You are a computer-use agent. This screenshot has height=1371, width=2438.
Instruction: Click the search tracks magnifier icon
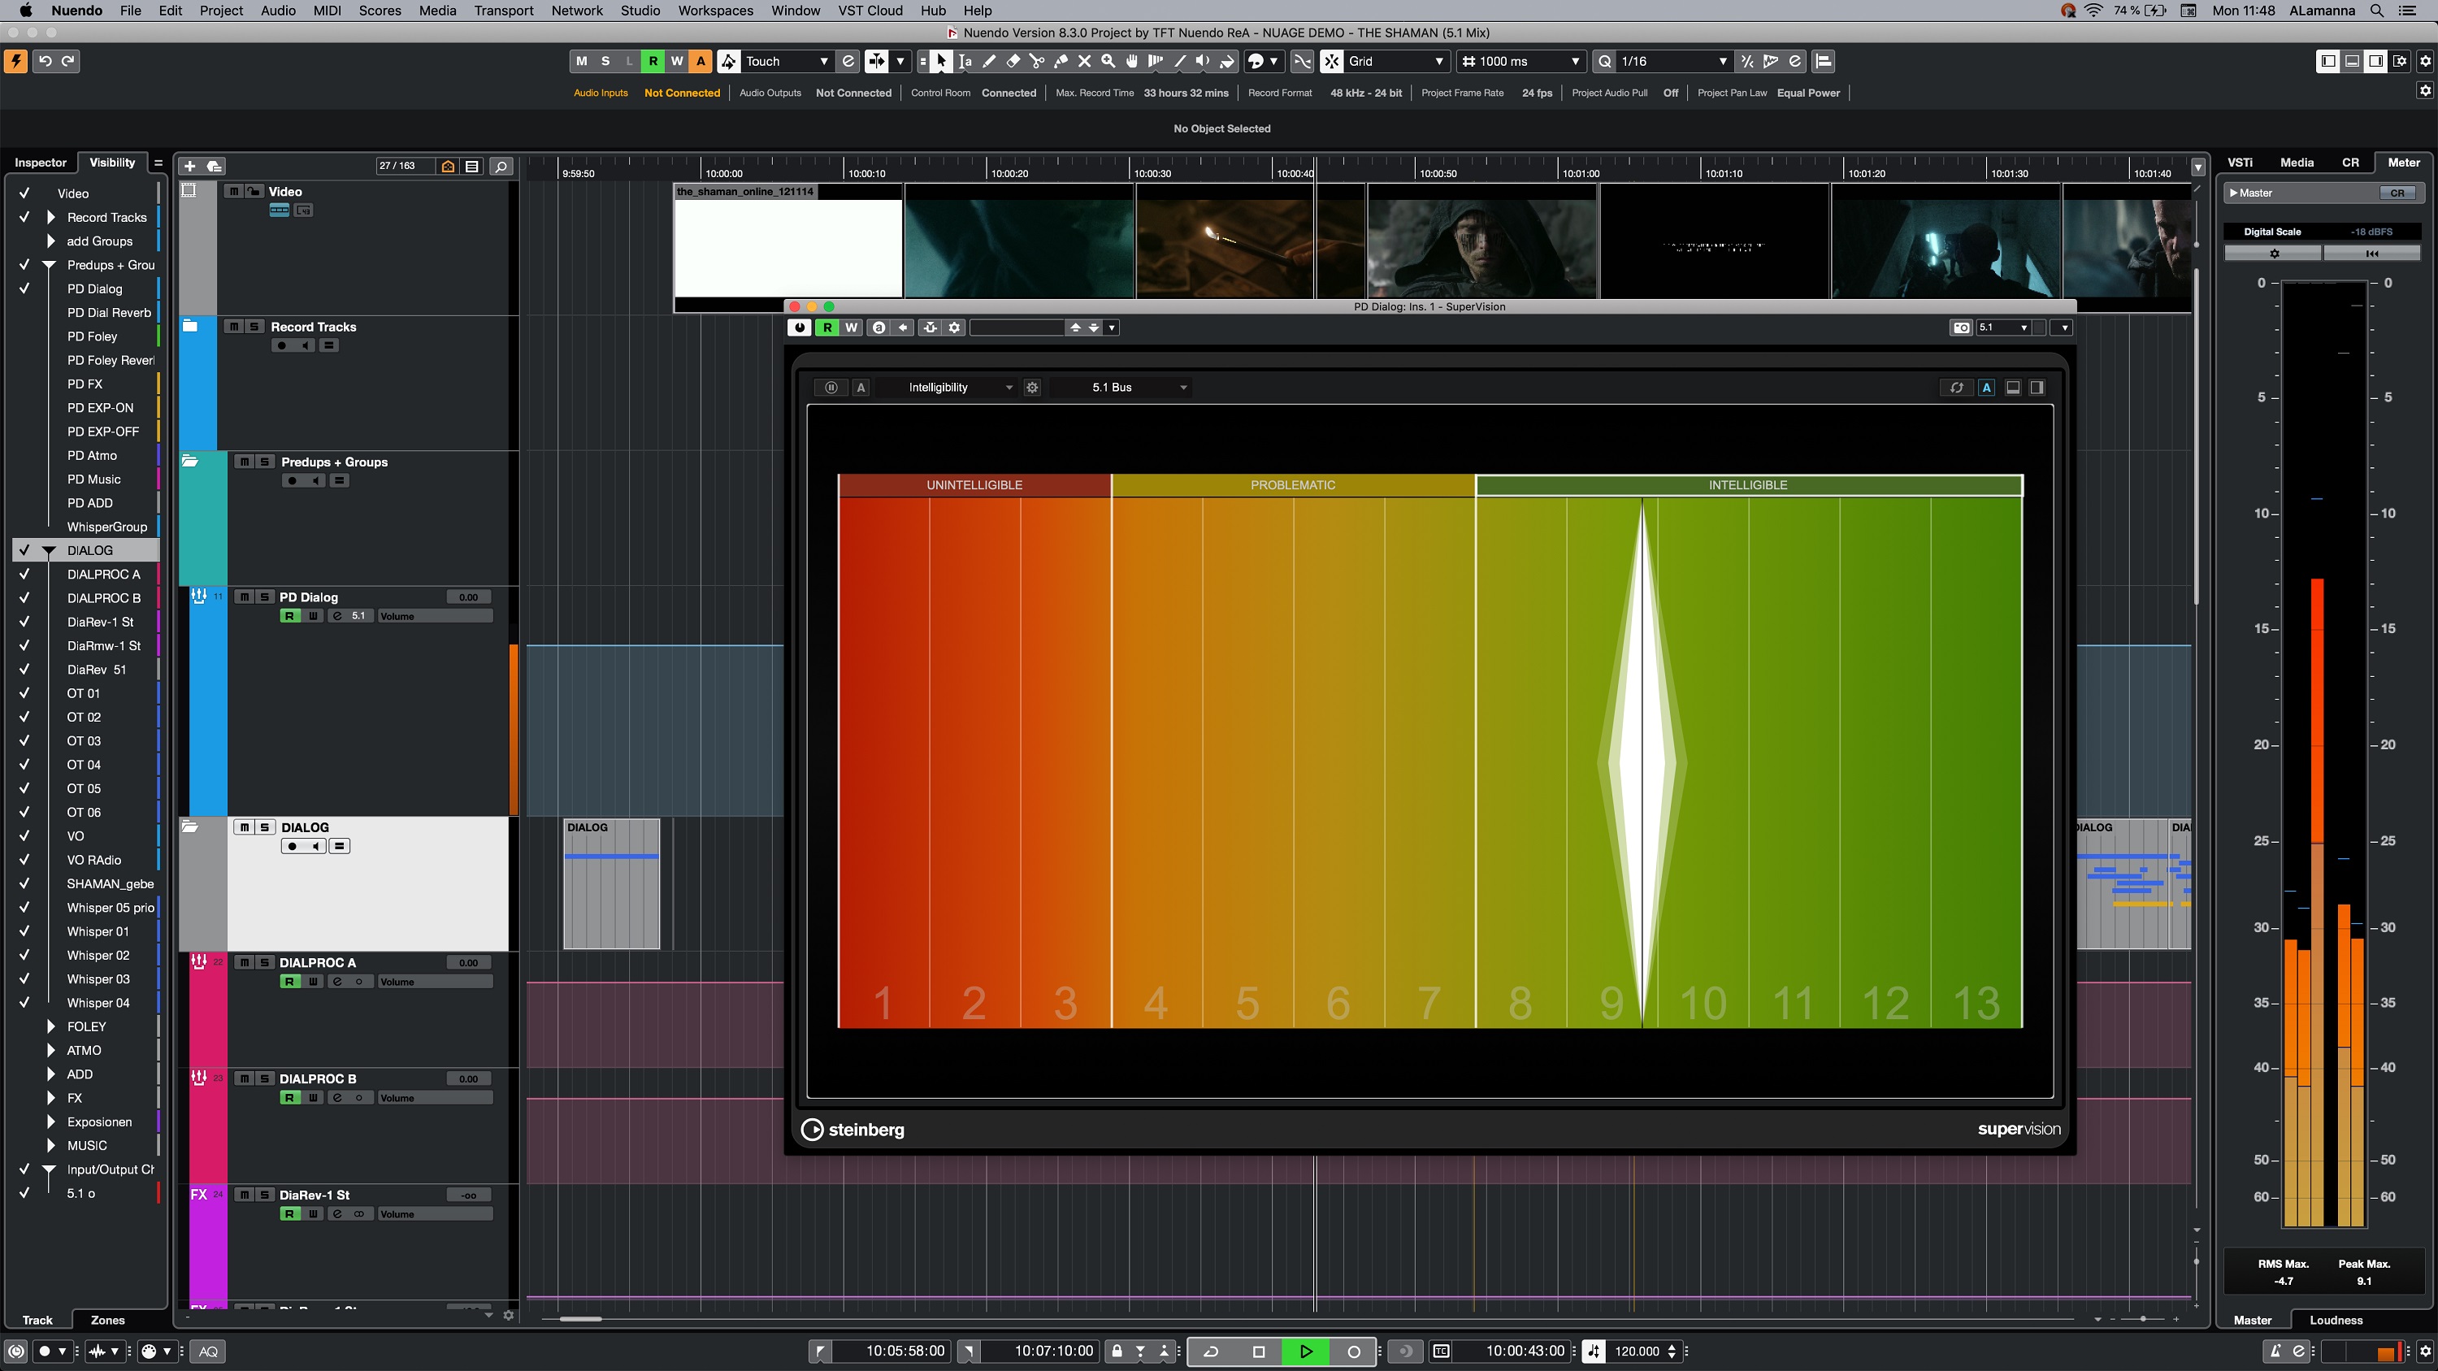coord(501,166)
